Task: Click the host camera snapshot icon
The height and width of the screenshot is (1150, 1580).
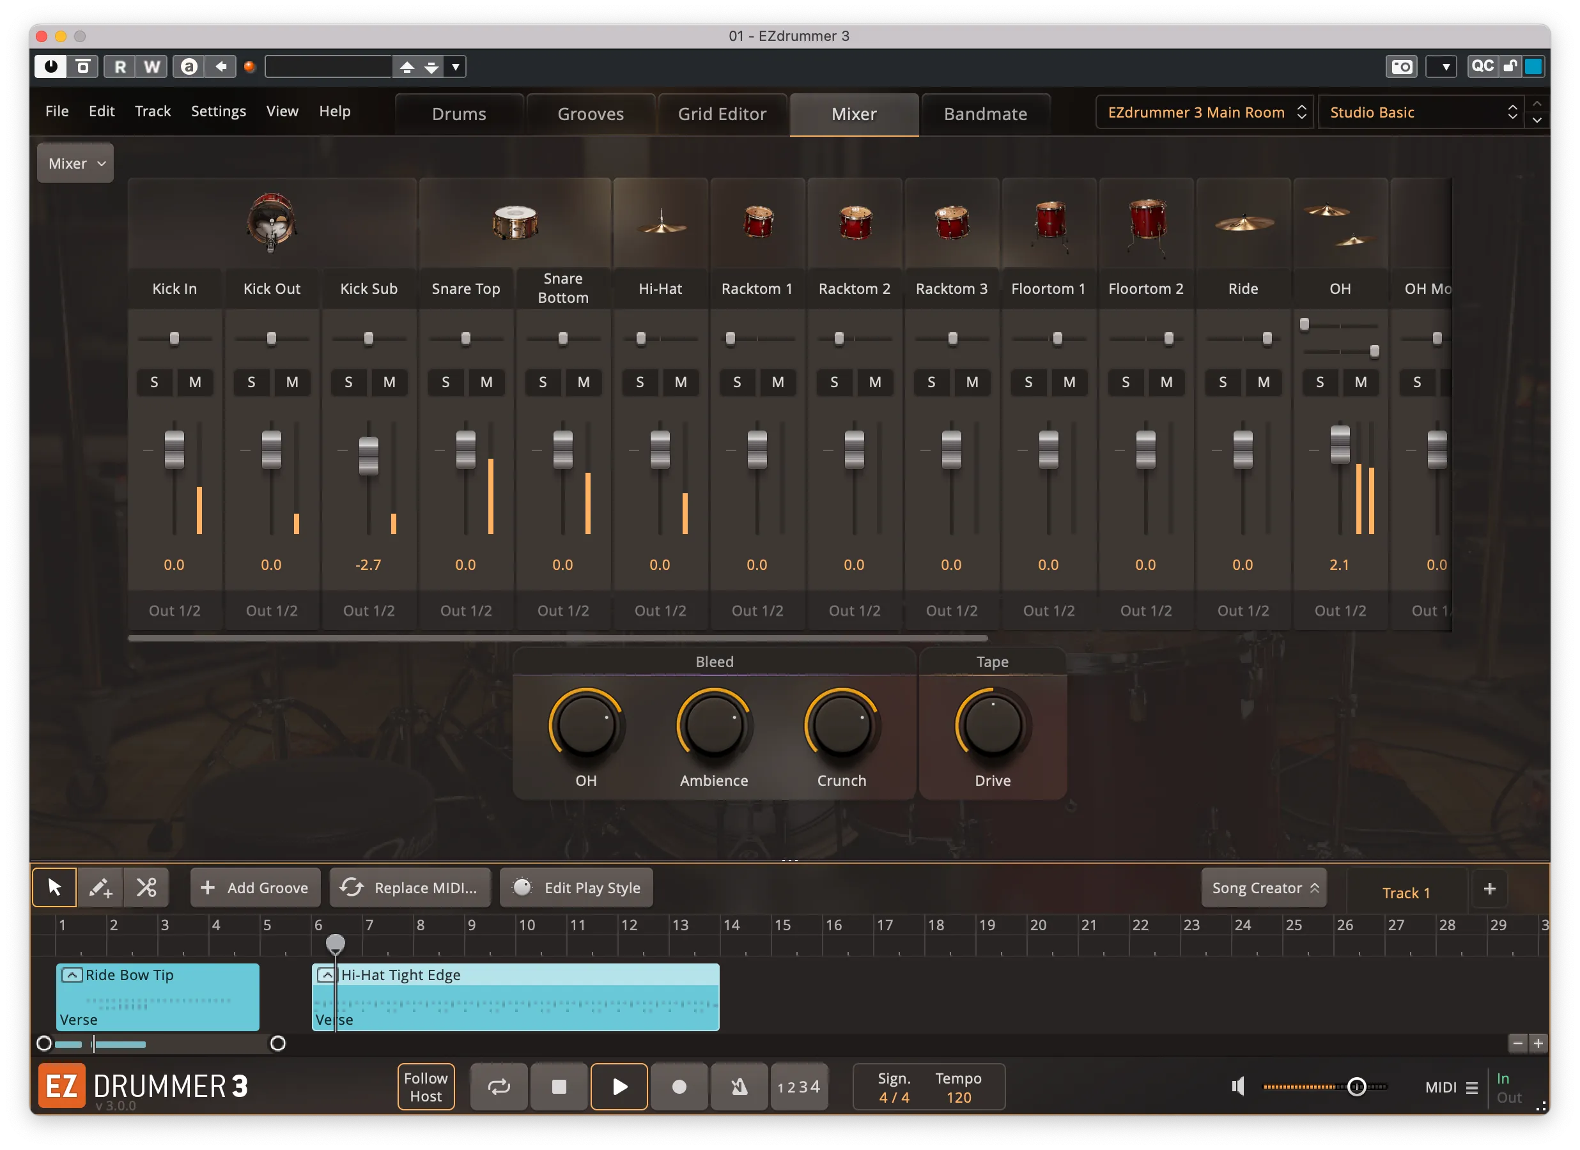Action: 1402,66
